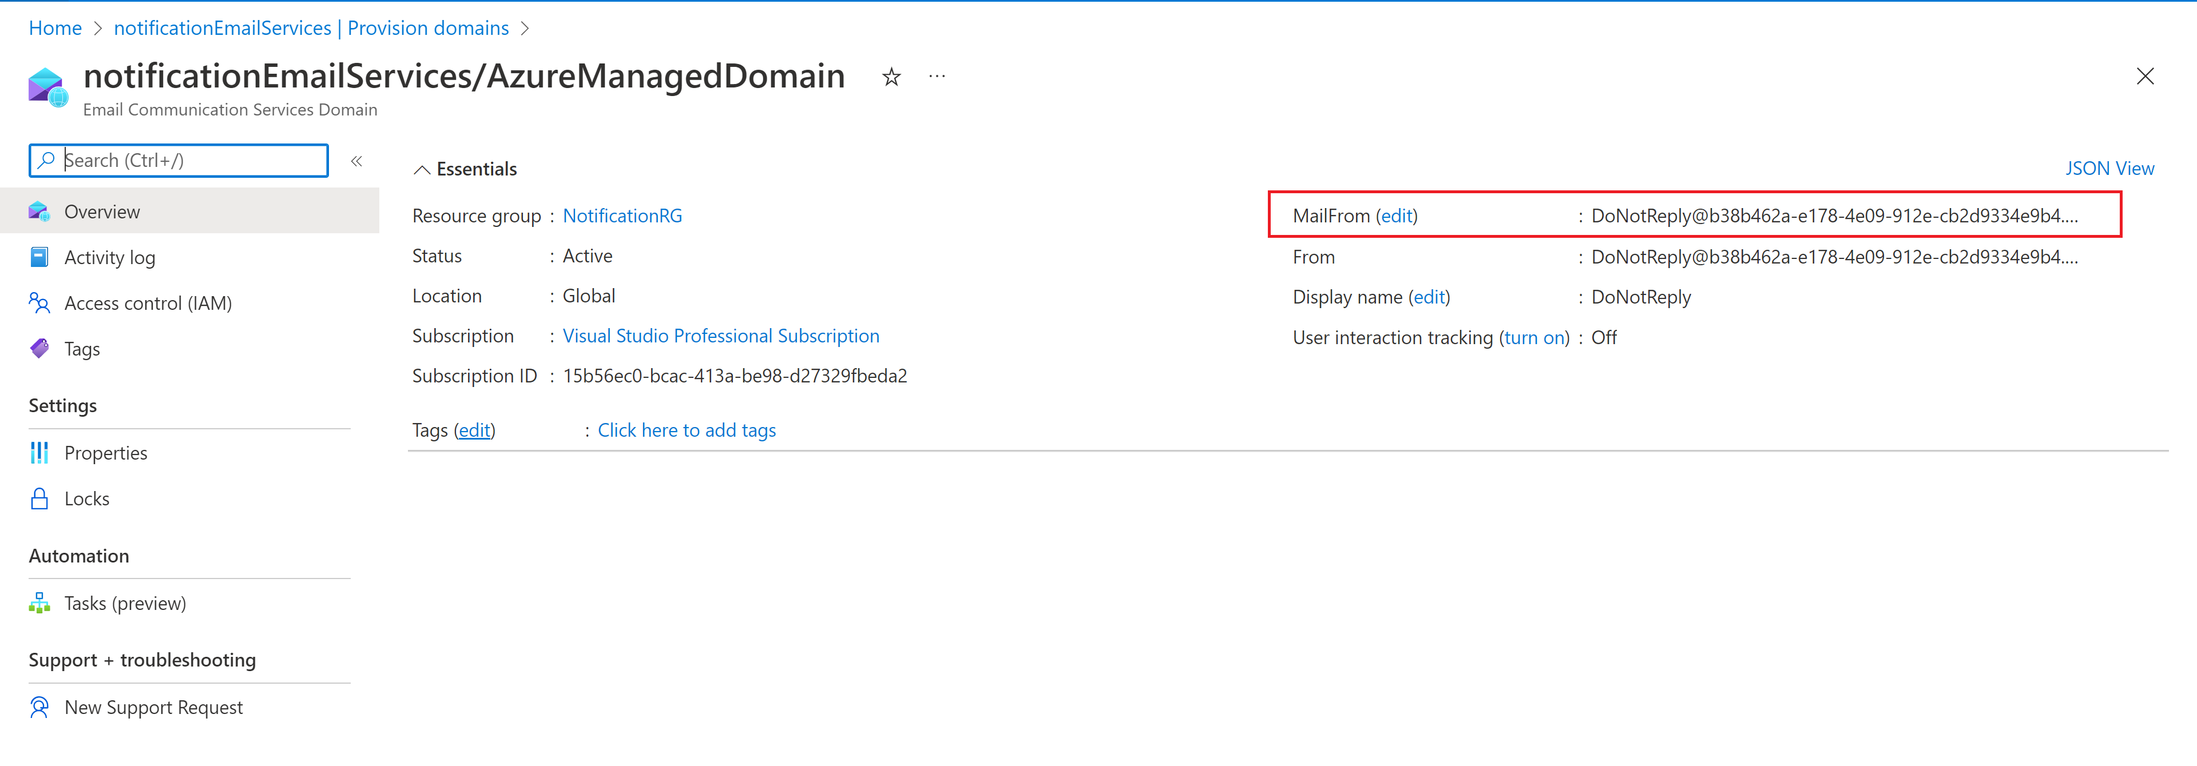Click the Locks padlock icon
This screenshot has height=766, width=2197.
coord(39,498)
